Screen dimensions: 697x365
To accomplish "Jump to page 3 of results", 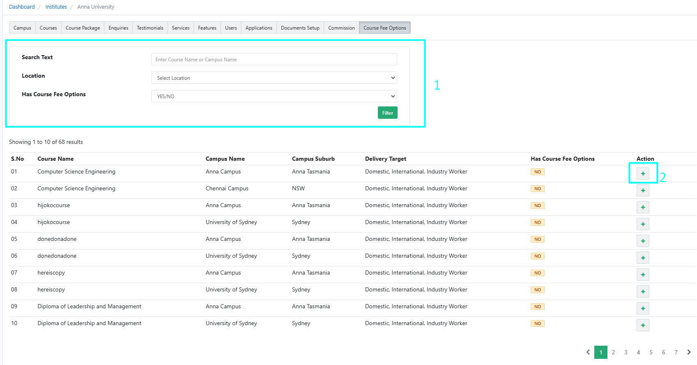I will [x=626, y=352].
